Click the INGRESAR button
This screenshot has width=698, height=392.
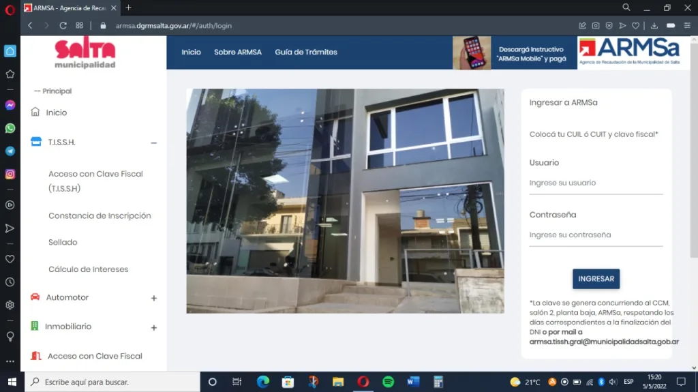click(x=596, y=279)
